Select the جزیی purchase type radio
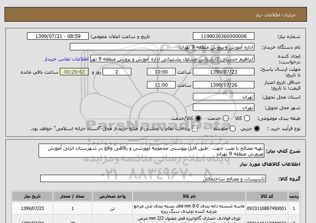Screen dimensions: 316x223 257,128
